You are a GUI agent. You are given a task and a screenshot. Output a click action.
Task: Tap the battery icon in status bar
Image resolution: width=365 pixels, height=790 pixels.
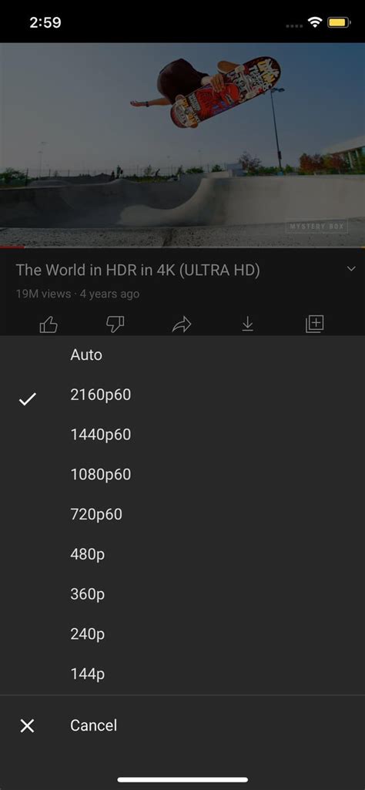tap(338, 22)
